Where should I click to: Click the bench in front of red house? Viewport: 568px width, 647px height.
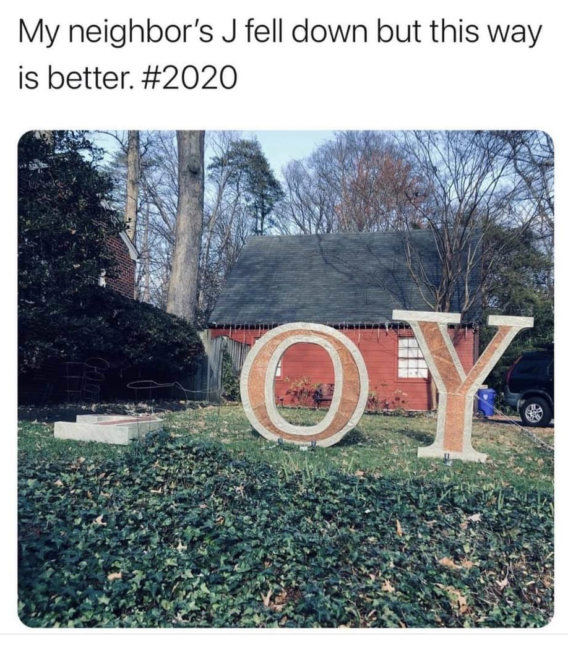tap(324, 395)
